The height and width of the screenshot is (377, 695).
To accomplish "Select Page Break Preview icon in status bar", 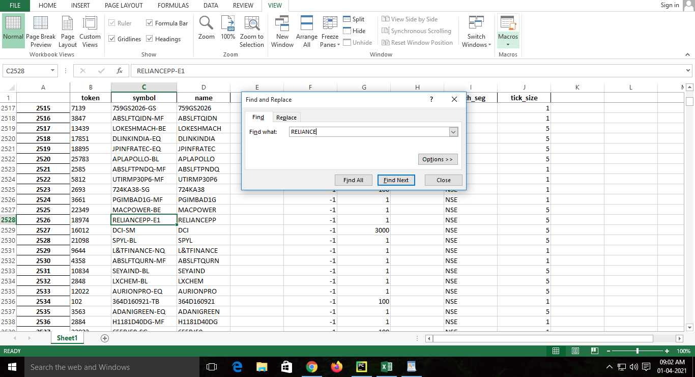I will pos(594,351).
